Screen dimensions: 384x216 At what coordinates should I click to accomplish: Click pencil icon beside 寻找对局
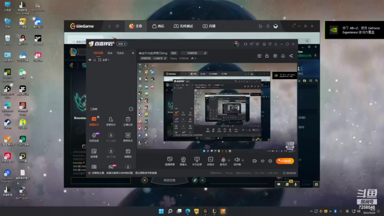195,180
